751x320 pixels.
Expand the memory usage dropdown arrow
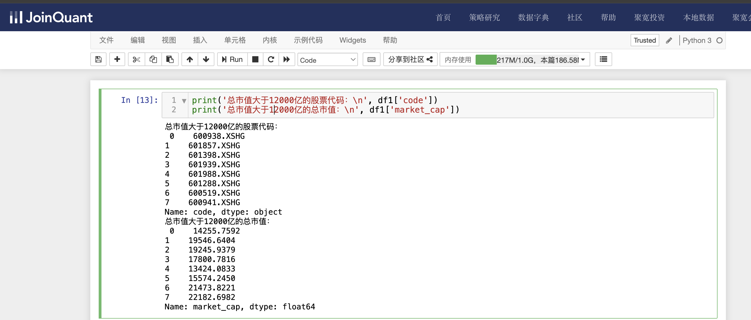[583, 60]
